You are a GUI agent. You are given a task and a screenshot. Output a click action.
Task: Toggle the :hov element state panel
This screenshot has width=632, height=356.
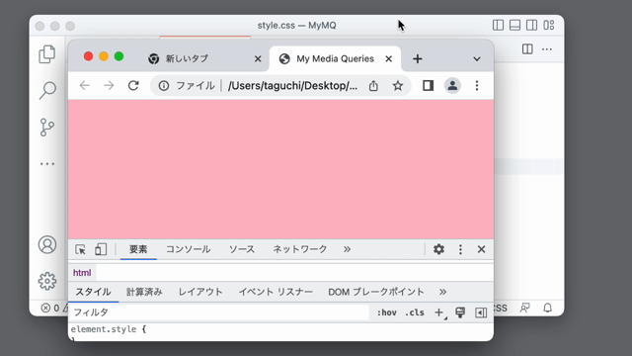coord(386,312)
